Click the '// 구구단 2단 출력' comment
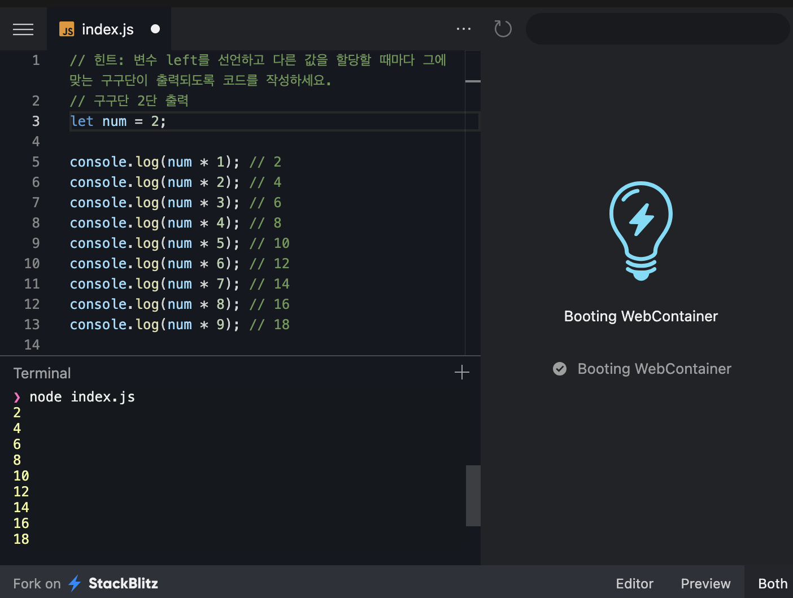Screen dimensions: 793x598 [129, 101]
